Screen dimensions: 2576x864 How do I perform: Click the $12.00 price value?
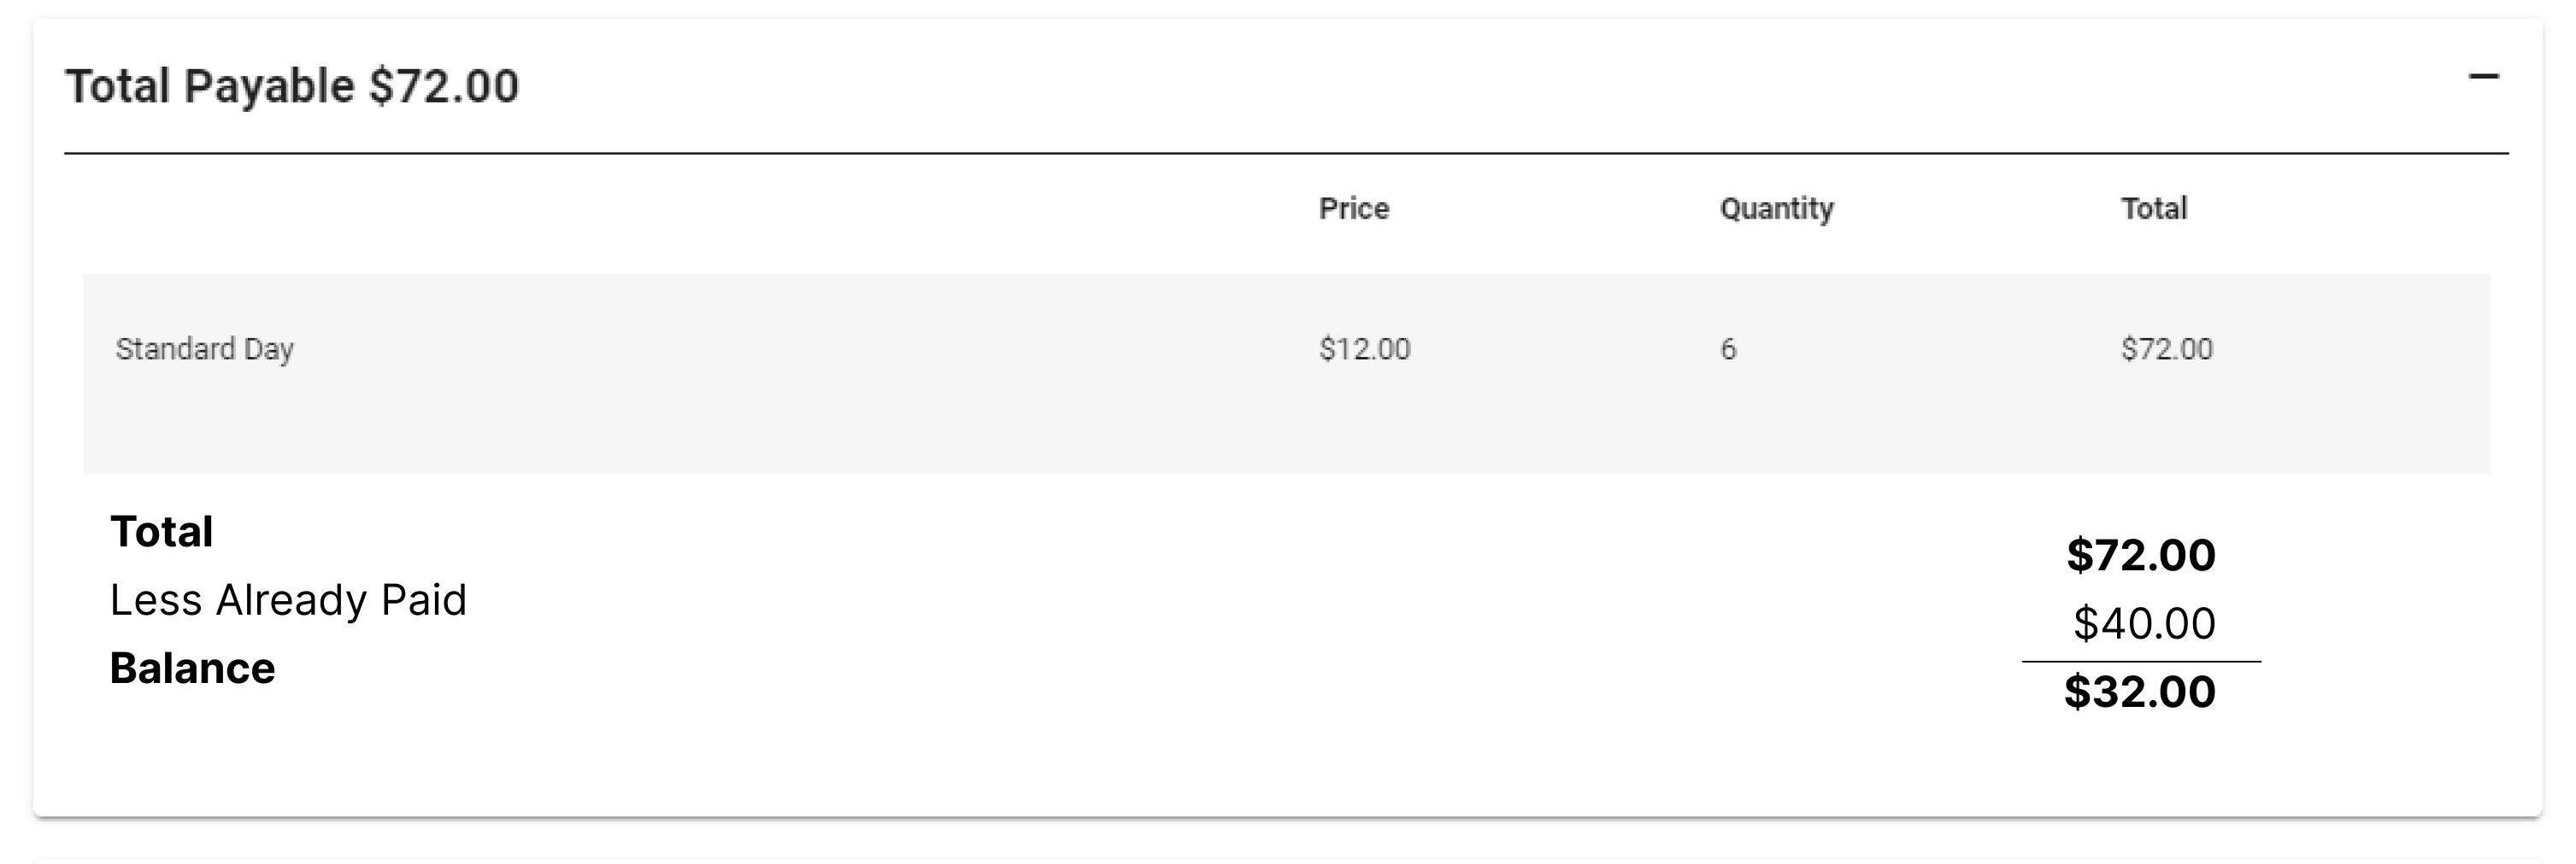[x=1364, y=349]
